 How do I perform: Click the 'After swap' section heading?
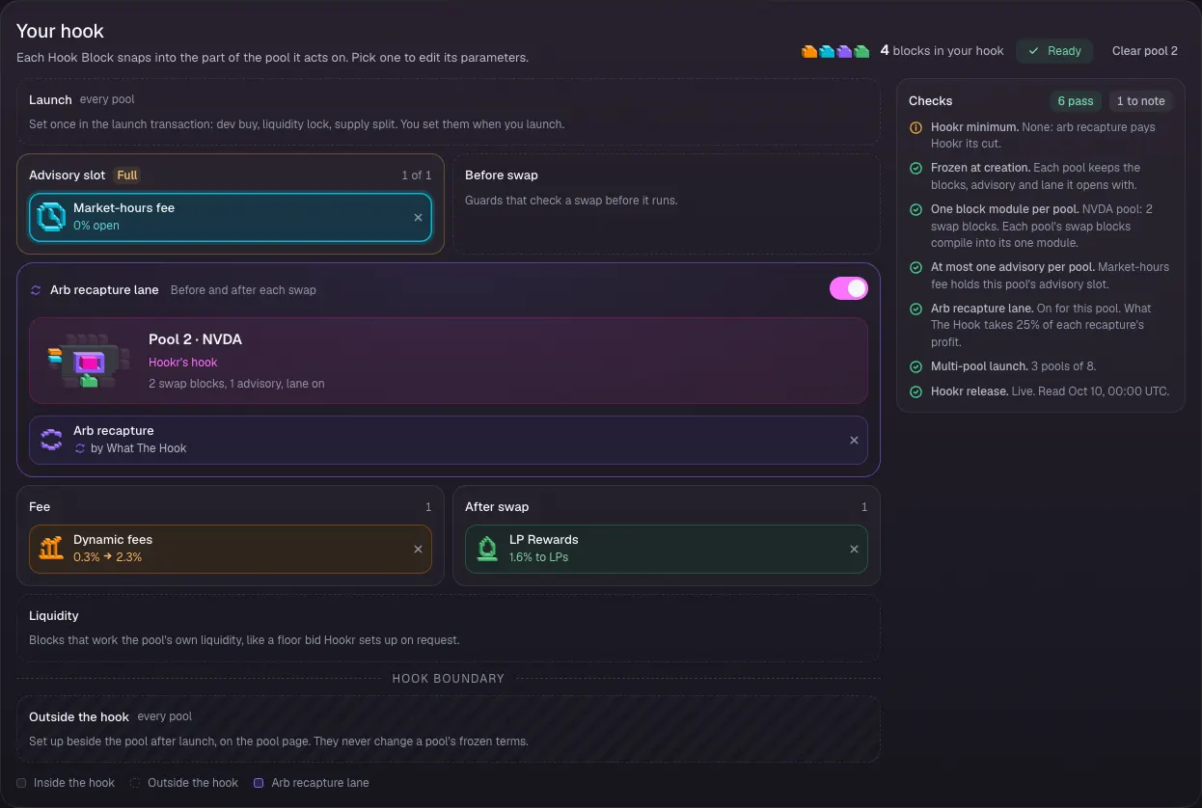click(x=497, y=507)
